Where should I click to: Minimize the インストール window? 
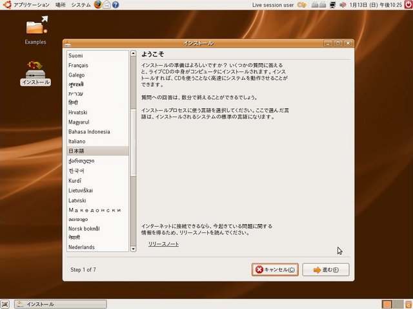pyautogui.click(x=328, y=43)
